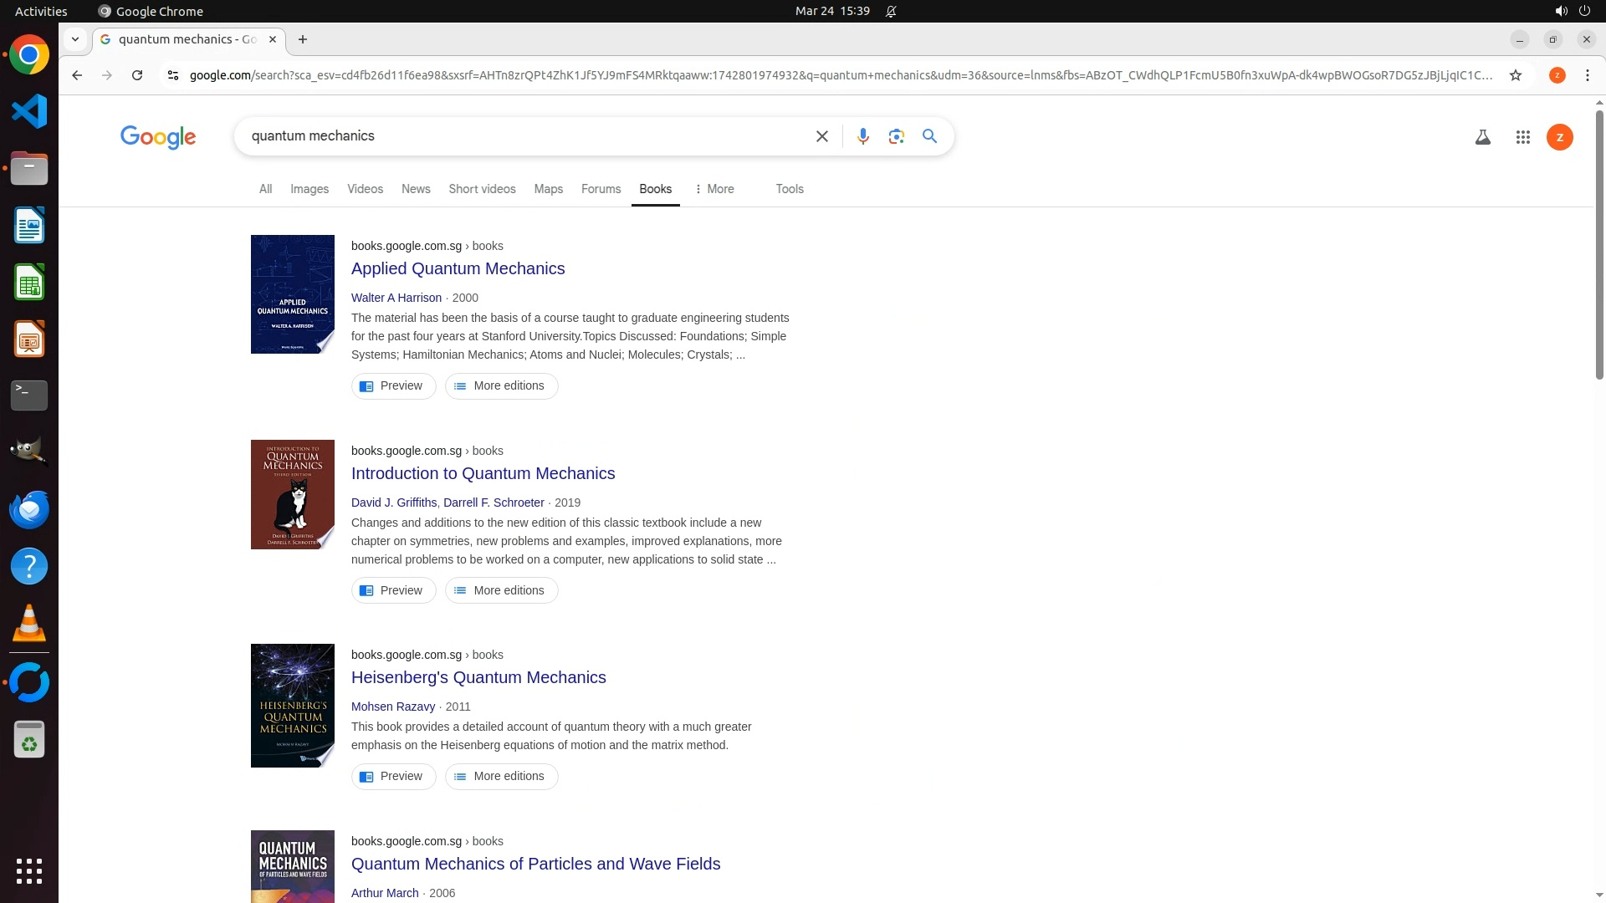Open Introduction to Quantum Mechanics title link
Screen dimensions: 1606x903
tap(483, 473)
